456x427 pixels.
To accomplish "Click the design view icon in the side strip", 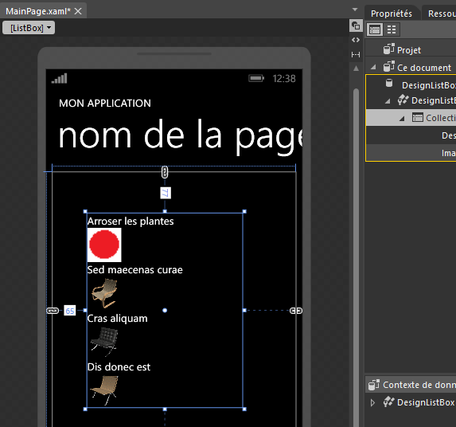I will click(x=356, y=26).
